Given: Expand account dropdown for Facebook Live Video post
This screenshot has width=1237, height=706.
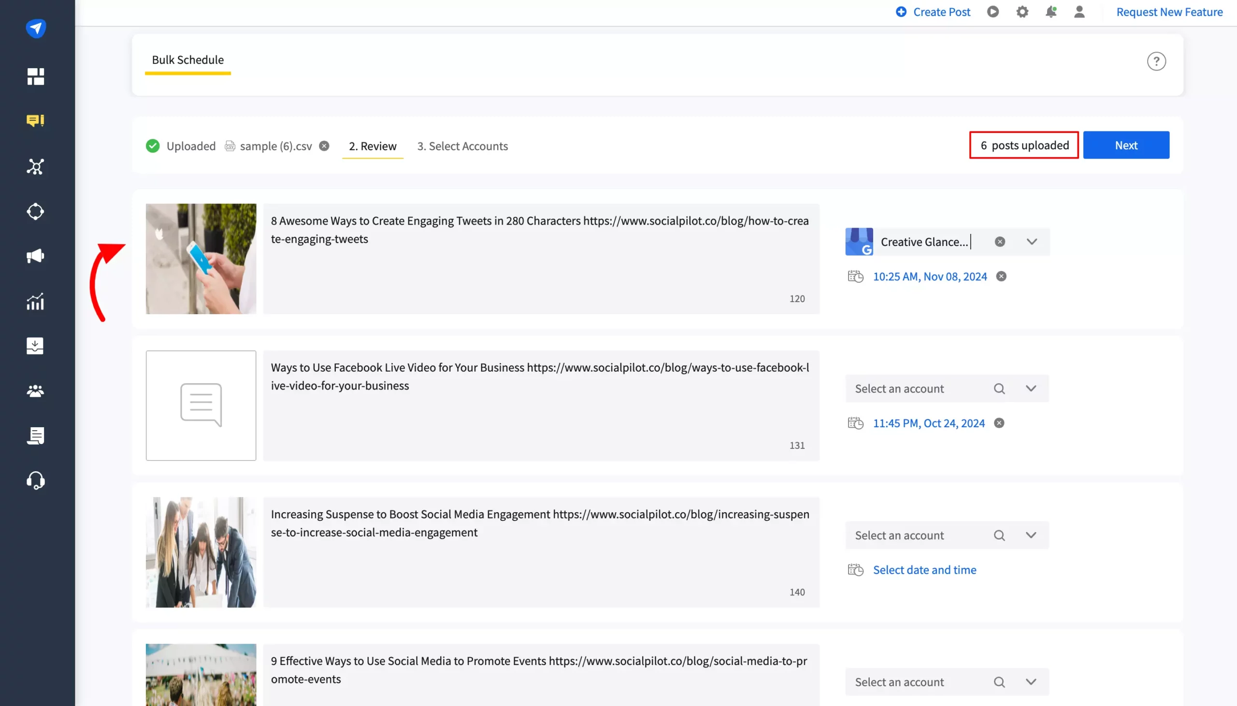Looking at the screenshot, I should pyautogui.click(x=1031, y=389).
